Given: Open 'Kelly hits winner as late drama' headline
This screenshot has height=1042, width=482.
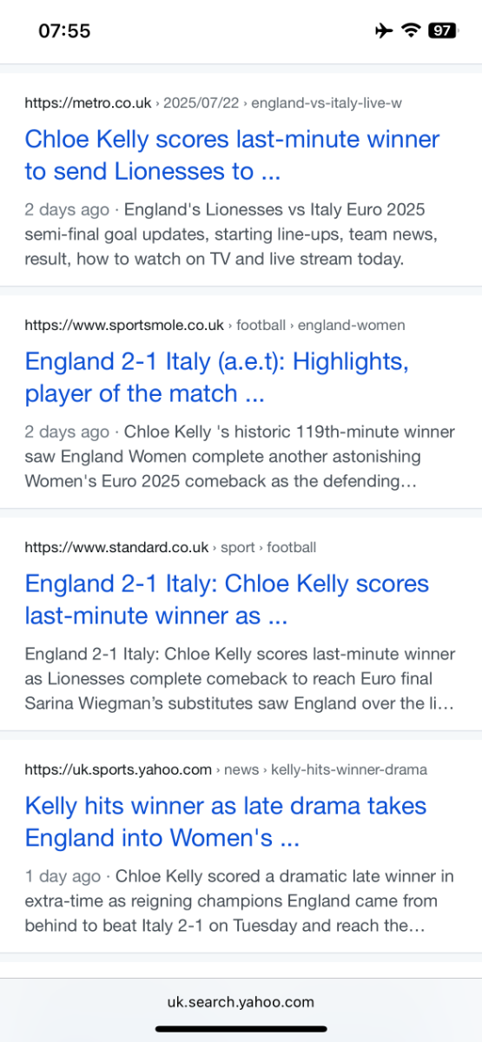Looking at the screenshot, I should click(x=226, y=822).
